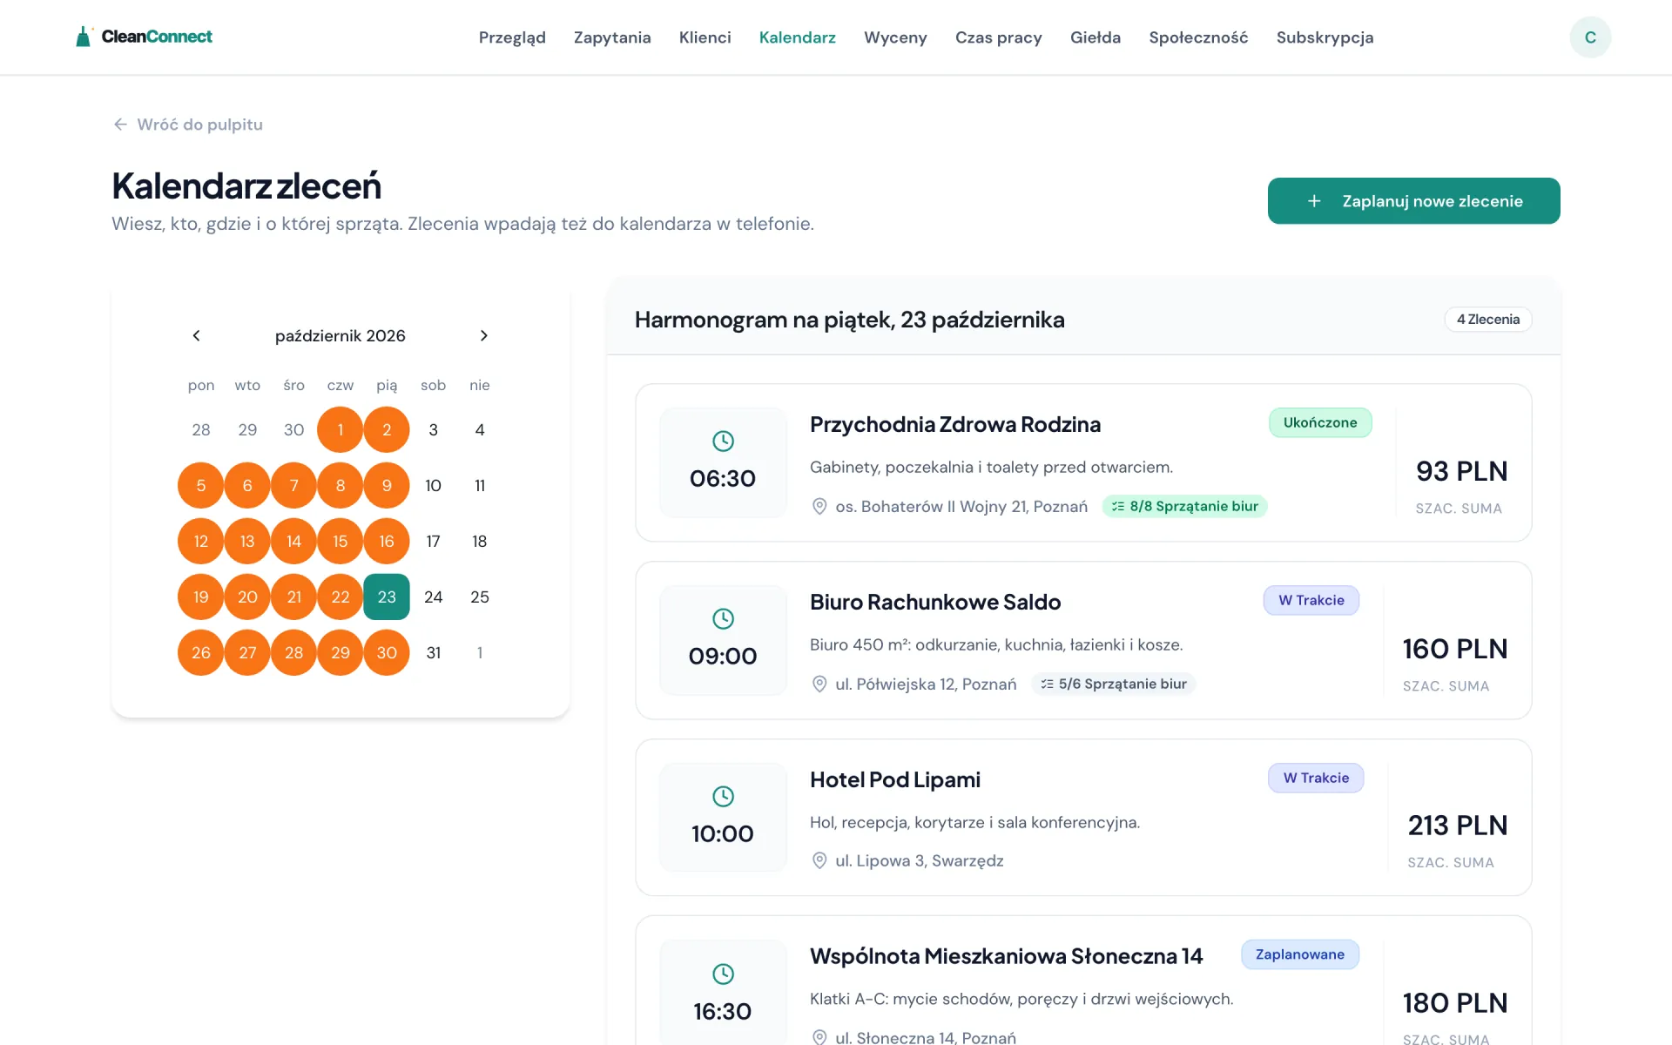This screenshot has width=1672, height=1045.
Task: Click the Zaplanowane status badge
Action: tap(1300, 955)
